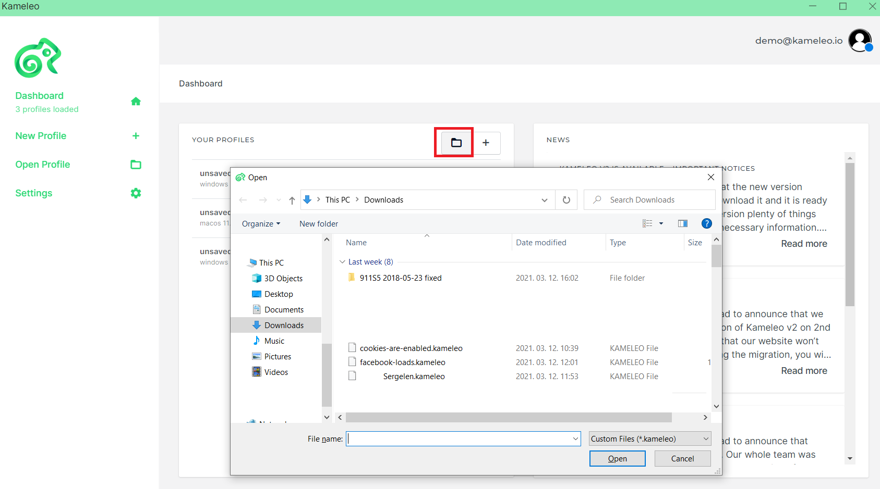Open the view options dropdown arrow

pos(661,223)
